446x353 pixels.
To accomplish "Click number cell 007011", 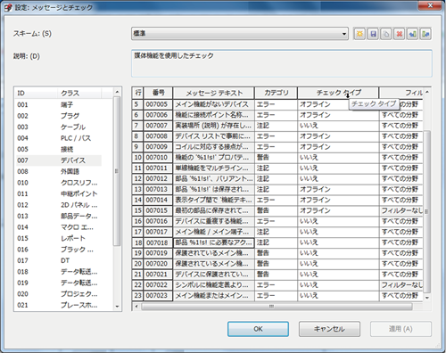I will [158, 168].
